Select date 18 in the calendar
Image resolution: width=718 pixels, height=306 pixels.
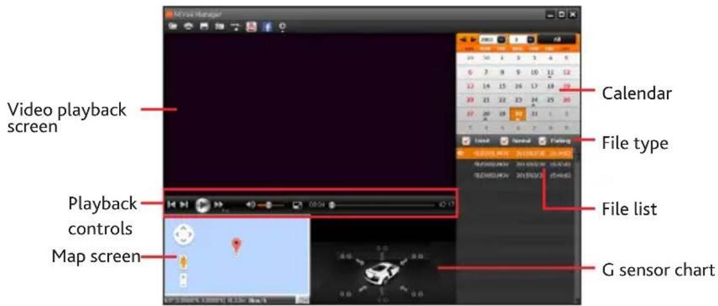pyautogui.click(x=550, y=86)
